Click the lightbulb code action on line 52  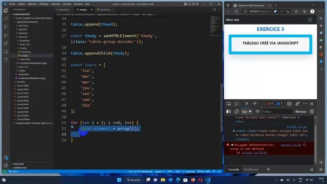point(72,127)
